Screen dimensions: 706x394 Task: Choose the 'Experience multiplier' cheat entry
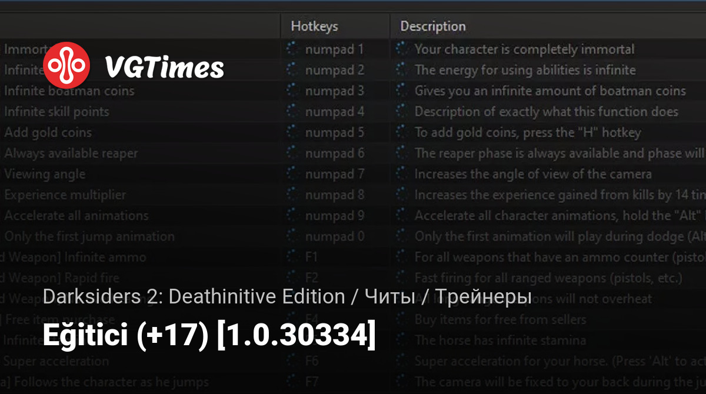pyautogui.click(x=65, y=195)
